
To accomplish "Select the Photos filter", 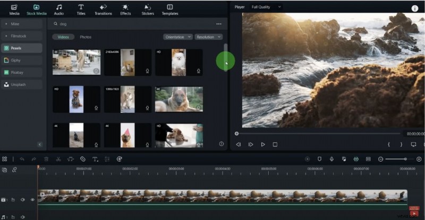I will [x=86, y=37].
